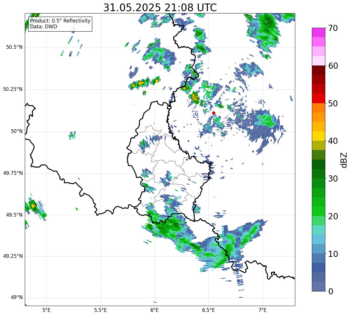Click the red radar site marker
This screenshot has height=316, width=351.
pyautogui.click(x=214, y=113)
